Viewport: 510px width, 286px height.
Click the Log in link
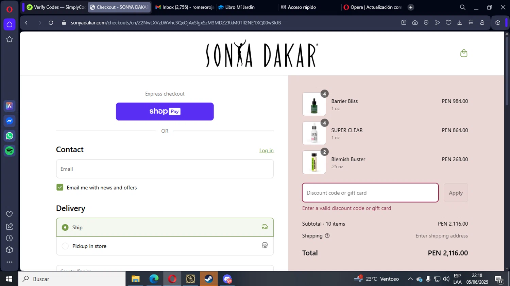(x=267, y=150)
